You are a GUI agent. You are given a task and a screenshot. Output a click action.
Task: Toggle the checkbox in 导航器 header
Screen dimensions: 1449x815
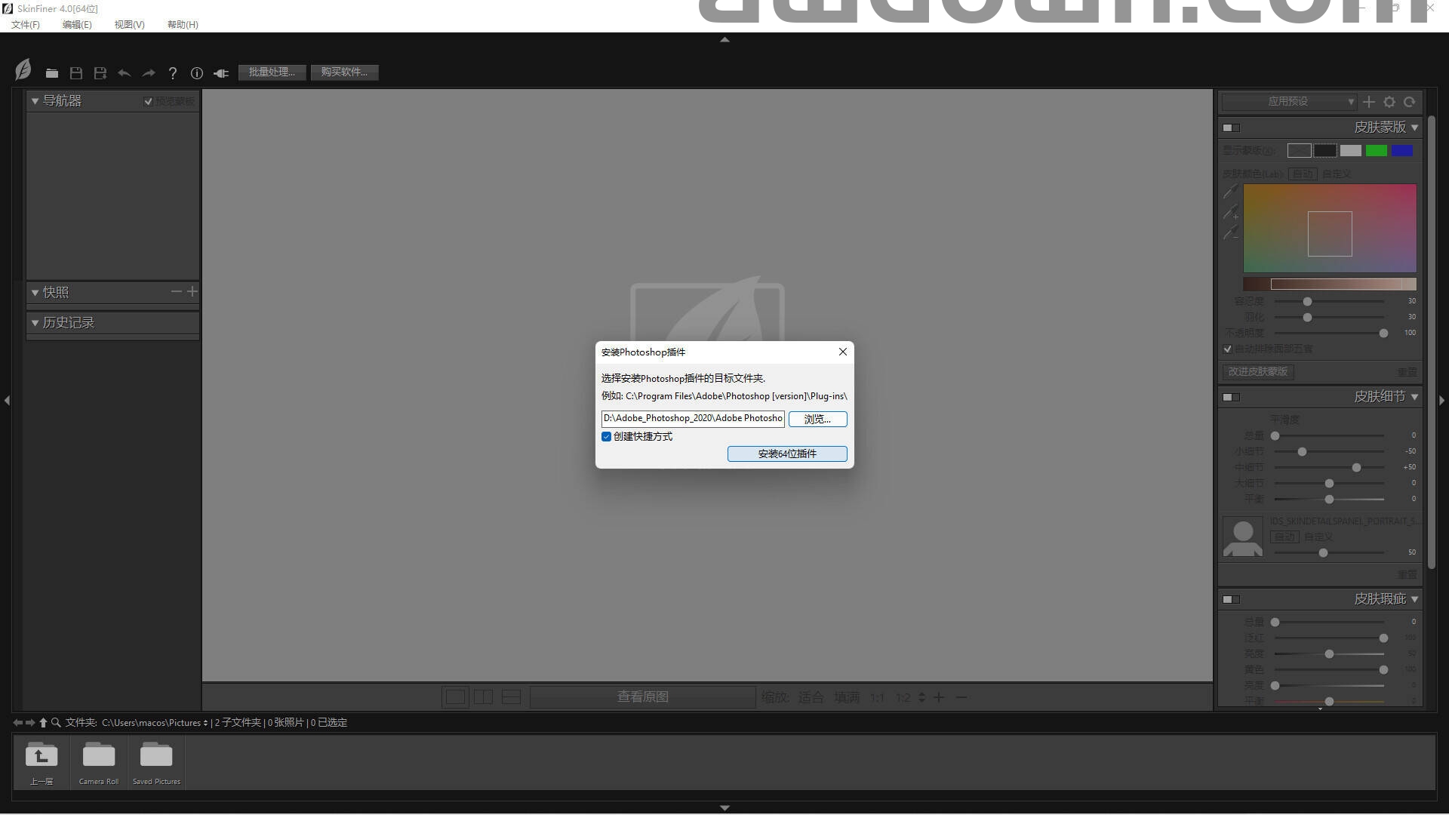coord(149,101)
